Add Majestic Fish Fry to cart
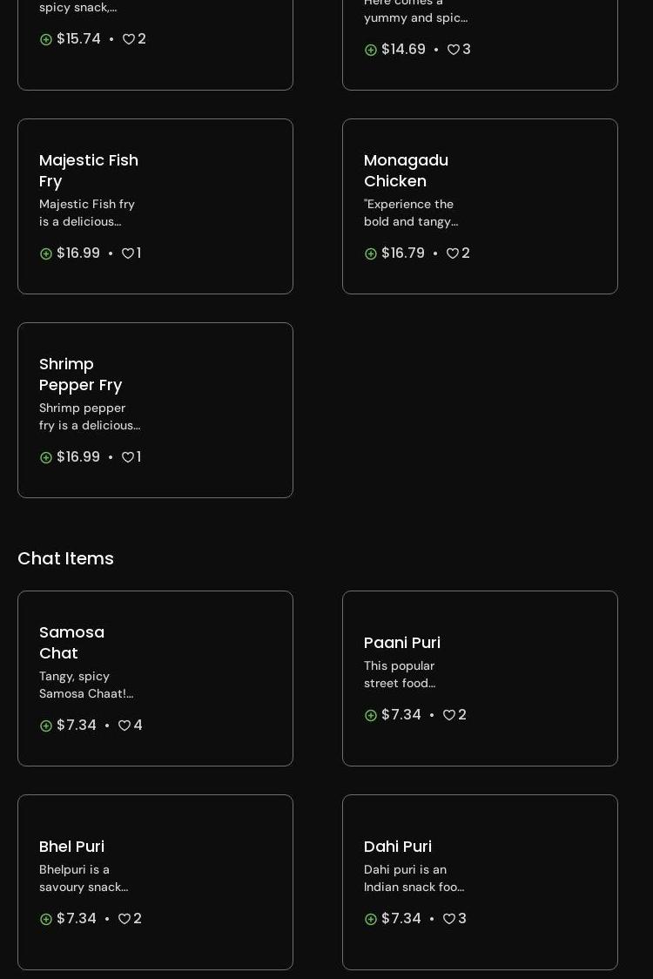This screenshot has height=979, width=653. 46,253
